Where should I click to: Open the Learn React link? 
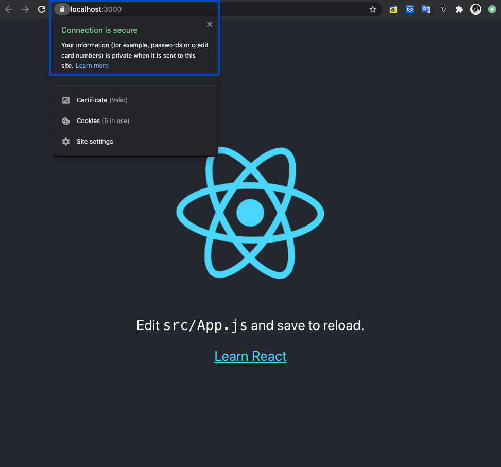point(250,356)
